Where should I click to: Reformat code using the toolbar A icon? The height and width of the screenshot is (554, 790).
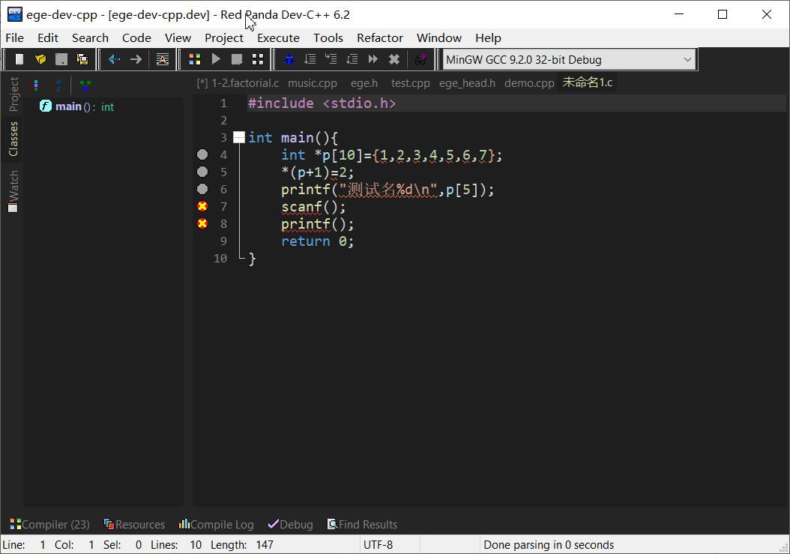tap(162, 59)
